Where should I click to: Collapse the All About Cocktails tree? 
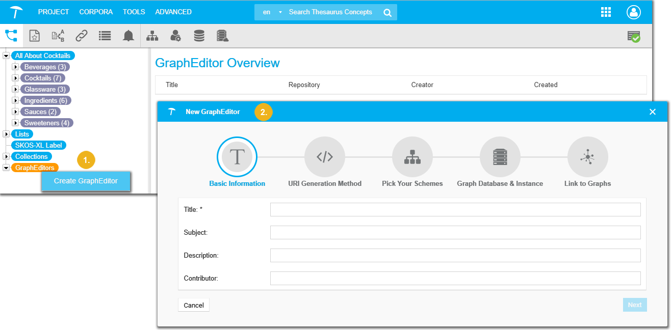[6, 56]
